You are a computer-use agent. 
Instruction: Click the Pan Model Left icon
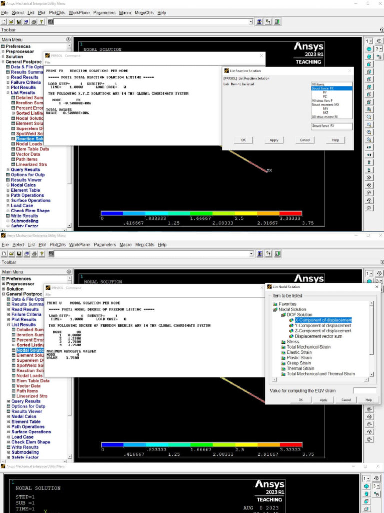(369, 147)
